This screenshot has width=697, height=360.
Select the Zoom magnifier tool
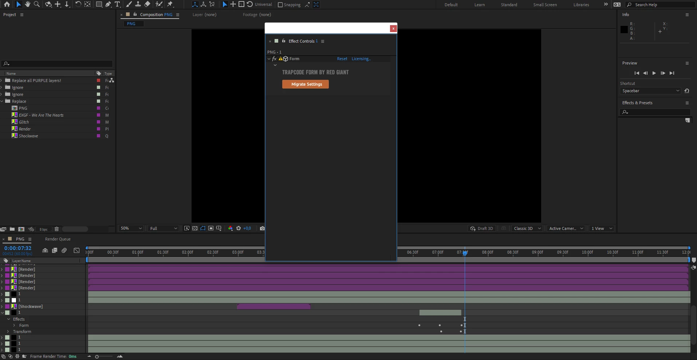(37, 4)
